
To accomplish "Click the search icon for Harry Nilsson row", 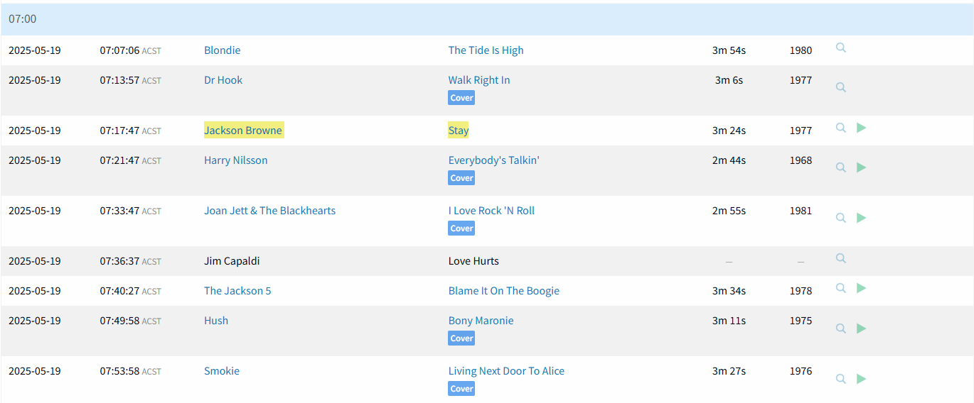I will pos(840,167).
